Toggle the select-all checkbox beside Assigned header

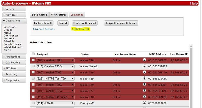pos(33,54)
